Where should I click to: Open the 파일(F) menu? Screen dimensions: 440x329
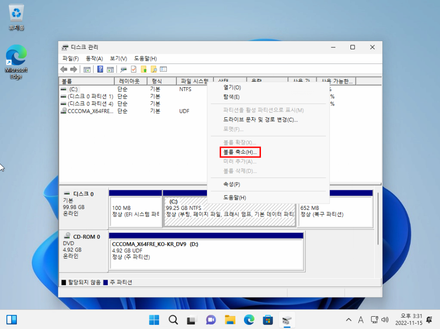click(x=70, y=59)
